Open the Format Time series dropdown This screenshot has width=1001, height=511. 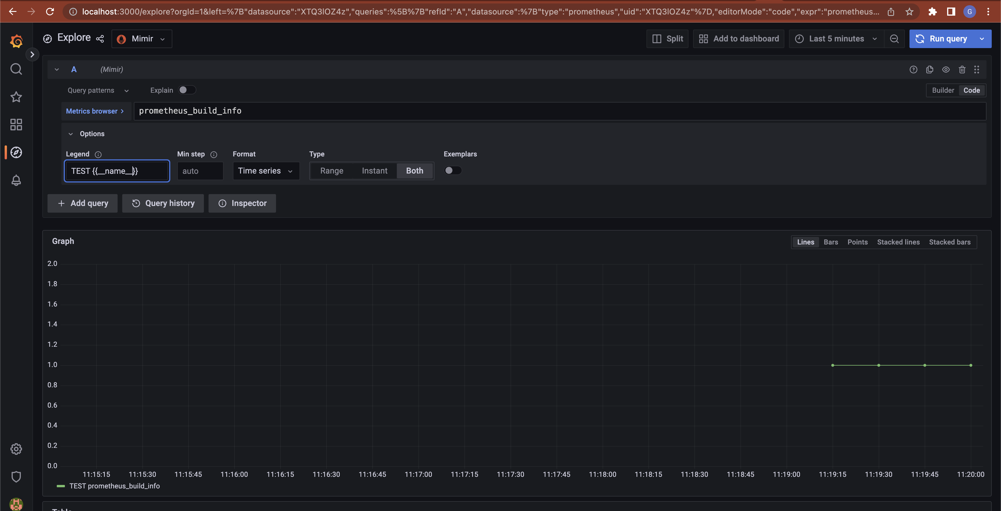tap(266, 171)
